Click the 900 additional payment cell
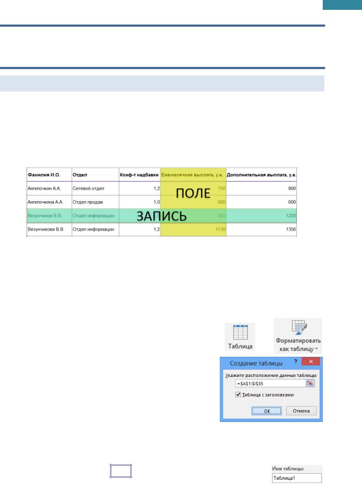This screenshot has width=362, height=484. [261, 188]
